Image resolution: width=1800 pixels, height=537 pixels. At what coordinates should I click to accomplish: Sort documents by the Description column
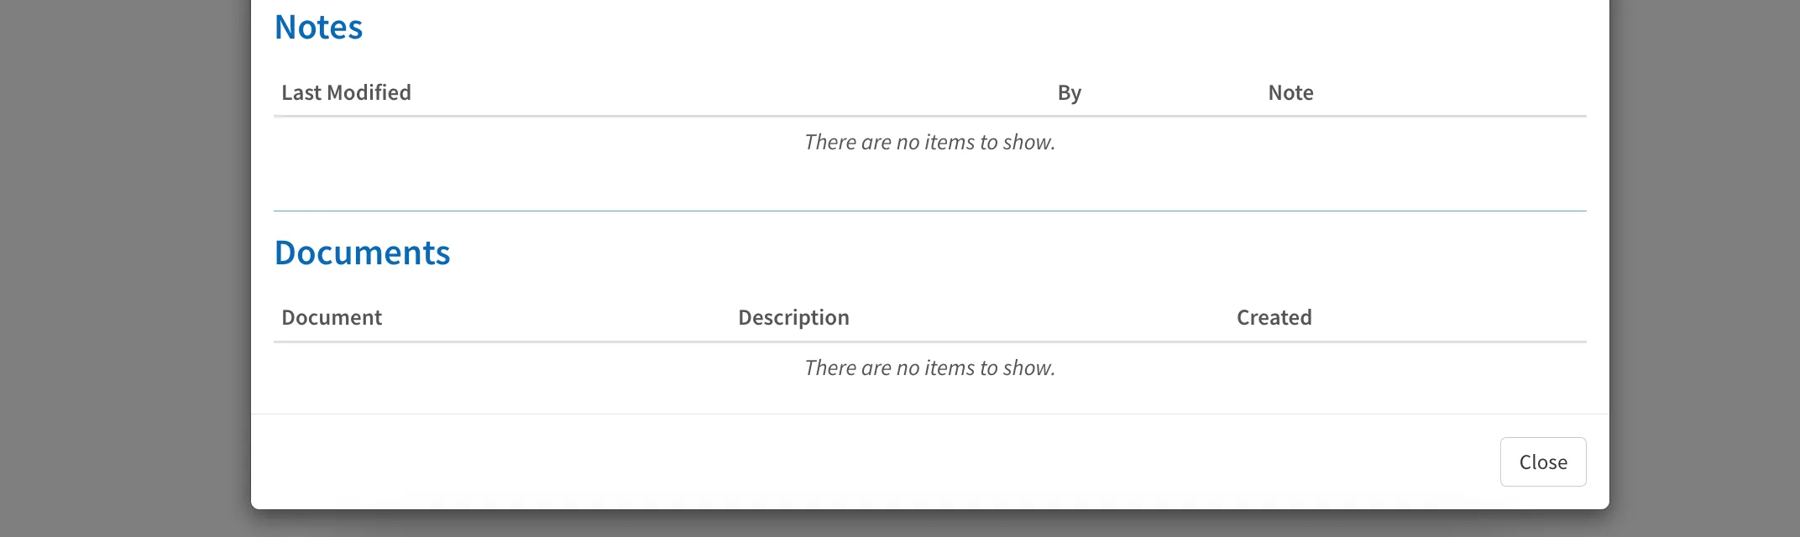click(793, 317)
